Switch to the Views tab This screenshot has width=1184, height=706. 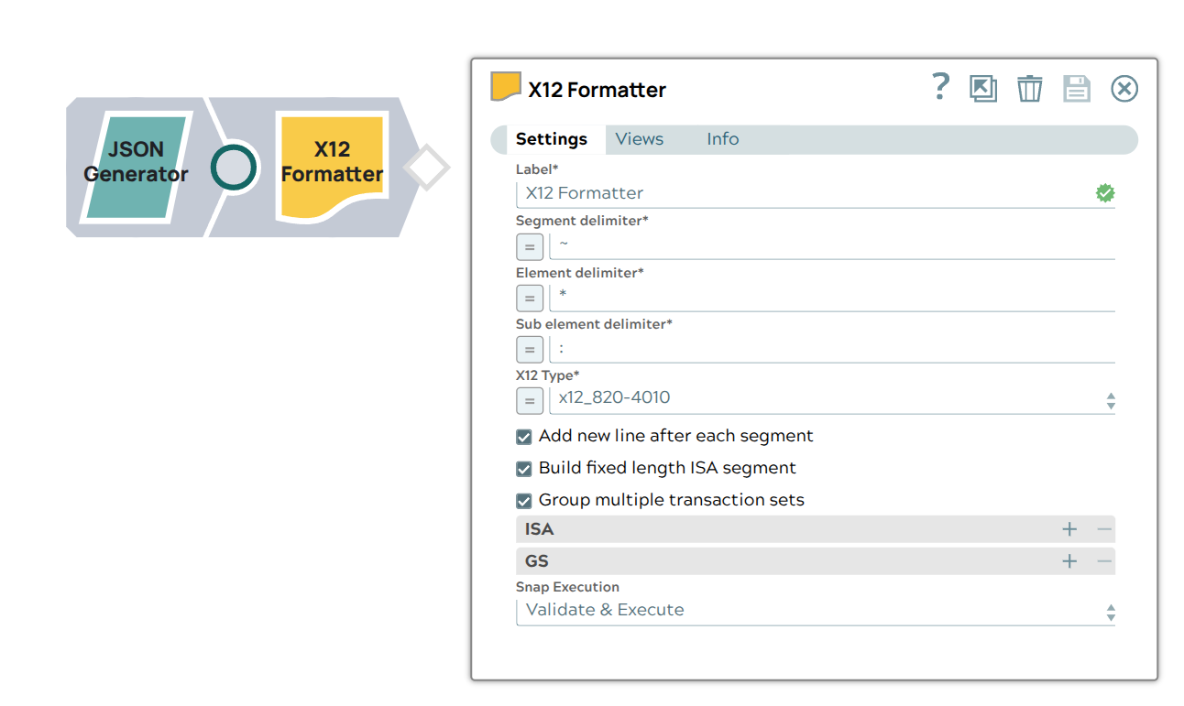[639, 139]
